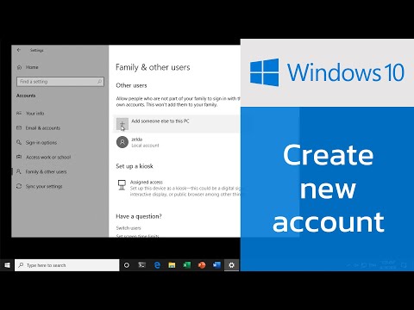Viewport: 414px width, 310px height.
Task: Click the Family & other users title
Action: pyautogui.click(x=153, y=67)
